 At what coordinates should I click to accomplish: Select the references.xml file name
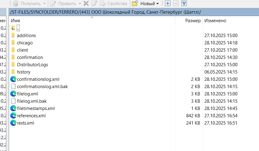click(31, 116)
